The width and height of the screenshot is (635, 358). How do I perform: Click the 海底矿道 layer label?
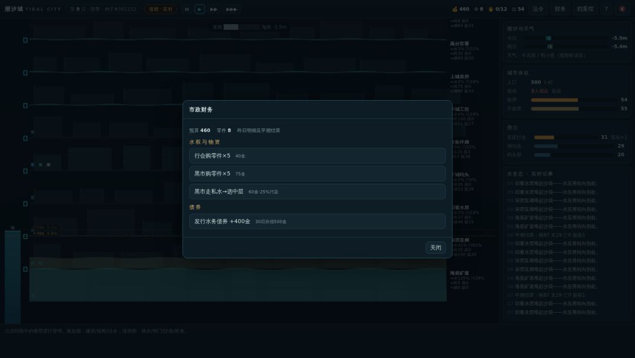tap(460, 273)
